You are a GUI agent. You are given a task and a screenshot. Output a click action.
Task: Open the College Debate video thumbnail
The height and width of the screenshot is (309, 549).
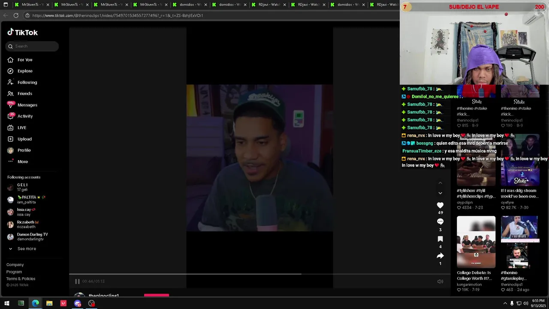point(476,242)
